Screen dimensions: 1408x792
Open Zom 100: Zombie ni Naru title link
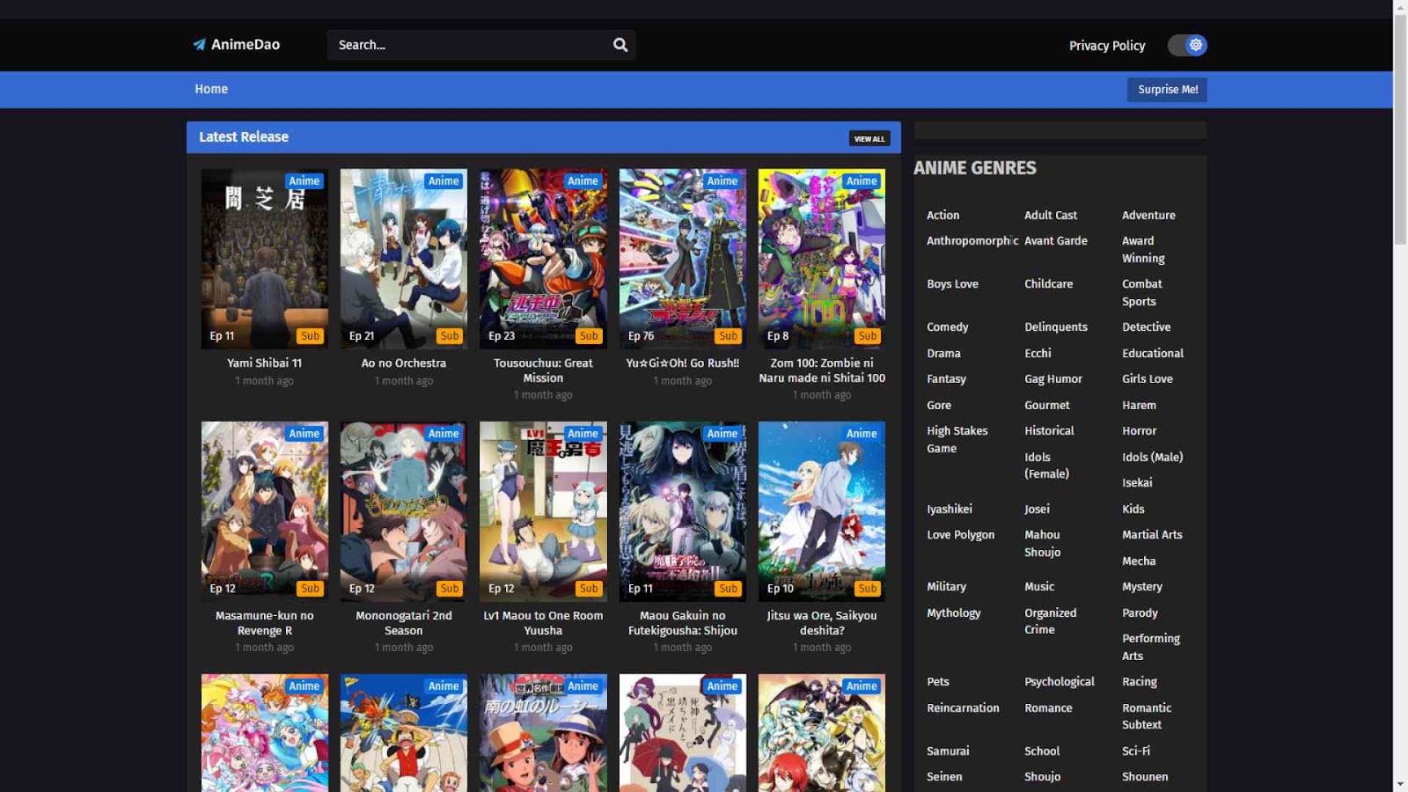click(x=821, y=370)
